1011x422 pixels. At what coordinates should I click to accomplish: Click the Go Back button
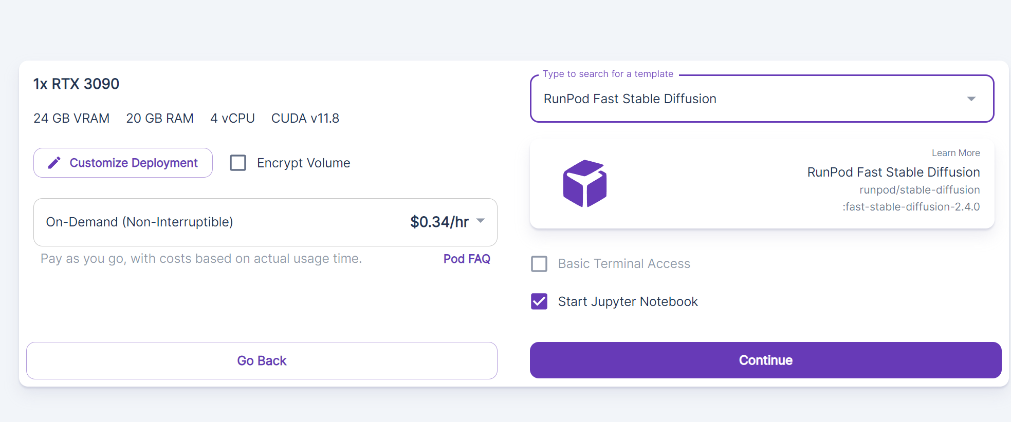coord(262,360)
